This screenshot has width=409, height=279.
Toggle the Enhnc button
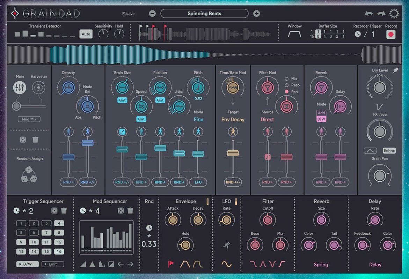click(x=389, y=151)
